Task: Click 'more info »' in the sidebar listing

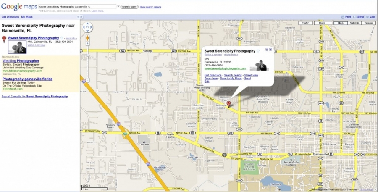Action: [x=71, y=38]
